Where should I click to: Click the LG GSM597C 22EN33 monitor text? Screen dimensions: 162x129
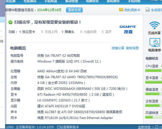pos(63,100)
